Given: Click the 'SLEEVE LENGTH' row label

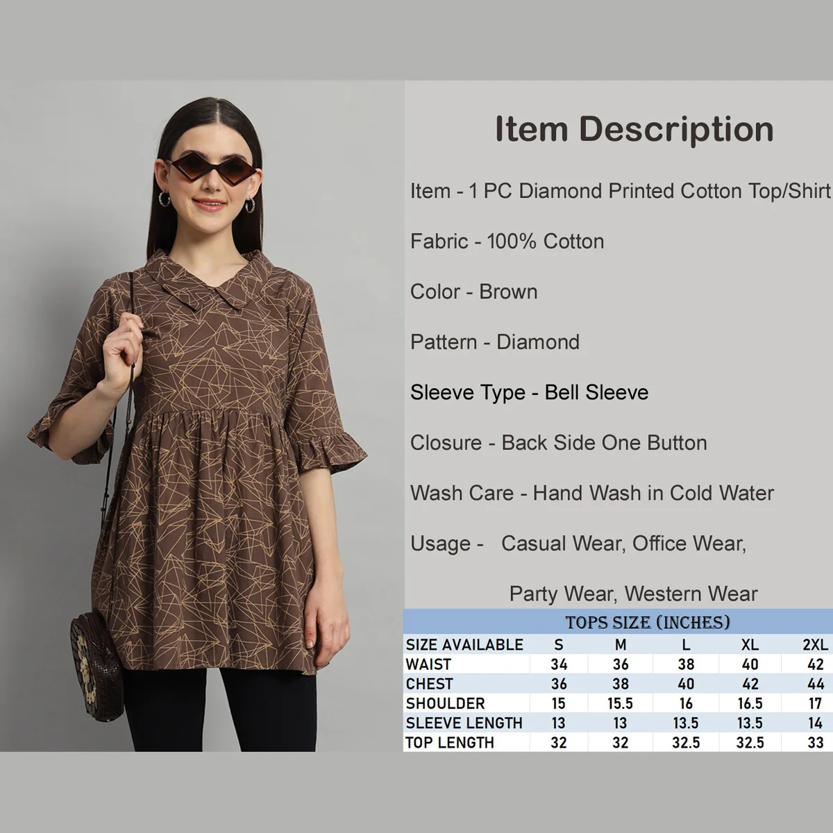Looking at the screenshot, I should [x=464, y=723].
